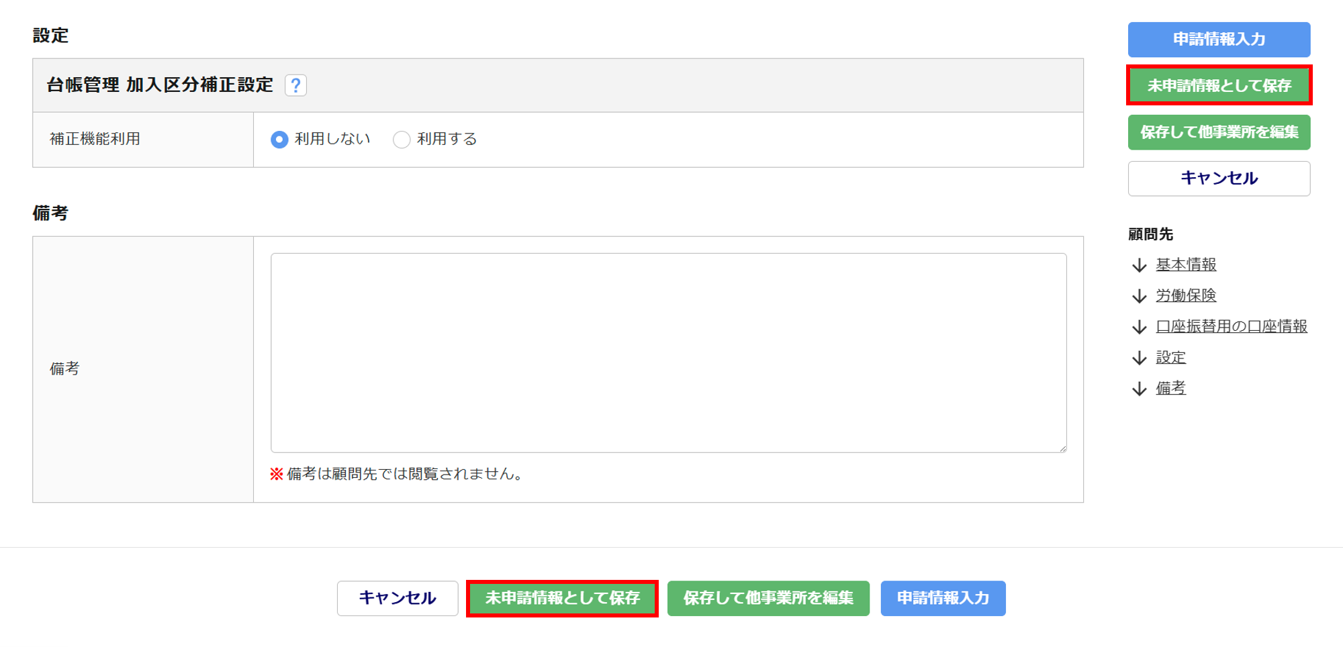
Task: Click the down arrow beside 基本情報
Action: tap(1139, 265)
